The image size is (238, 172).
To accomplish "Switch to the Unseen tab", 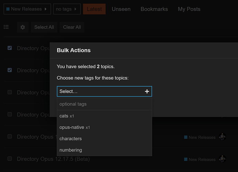I will click(x=121, y=9).
